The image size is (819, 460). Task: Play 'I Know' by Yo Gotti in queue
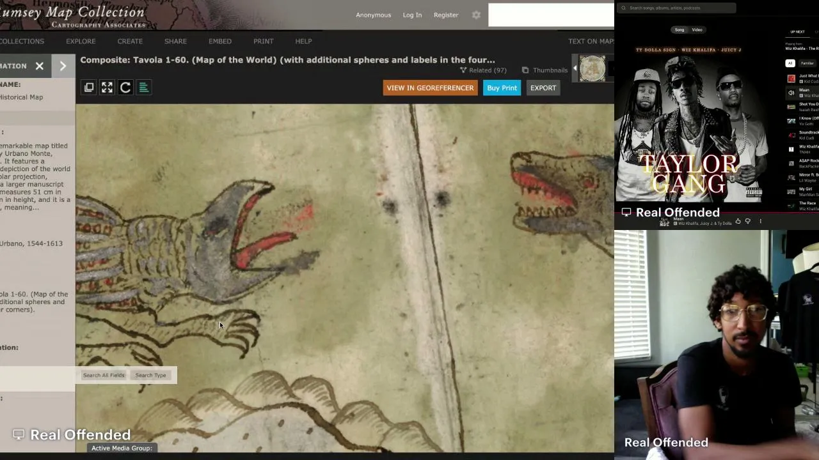point(802,121)
